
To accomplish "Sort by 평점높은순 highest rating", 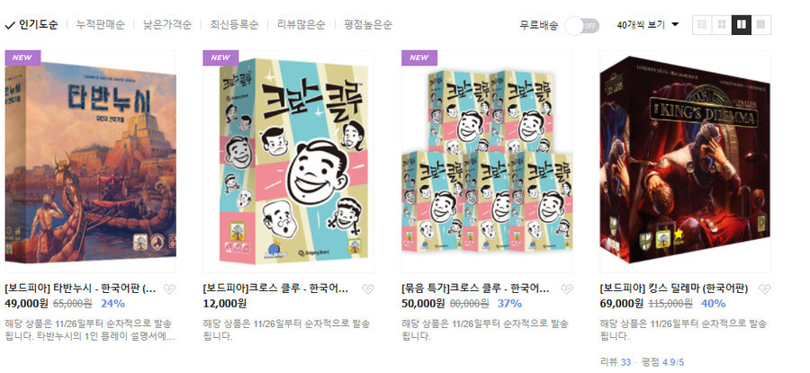I will (x=368, y=25).
